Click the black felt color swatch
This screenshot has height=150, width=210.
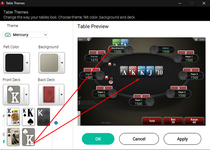tap(14, 63)
